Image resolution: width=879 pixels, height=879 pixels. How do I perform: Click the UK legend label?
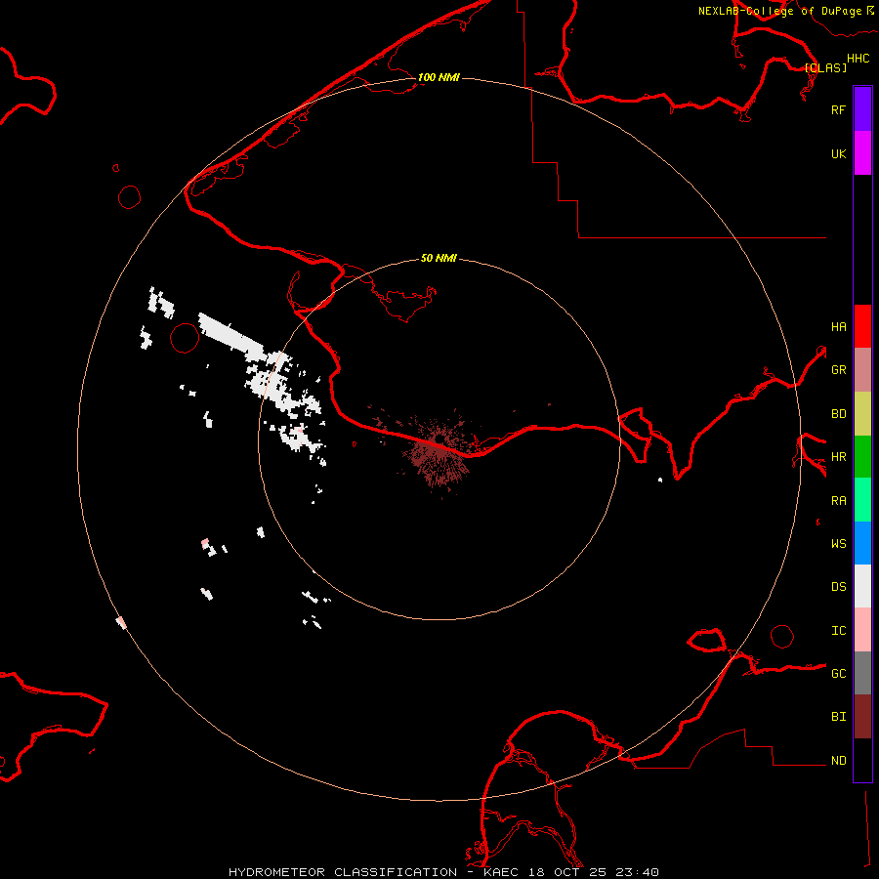(838, 153)
